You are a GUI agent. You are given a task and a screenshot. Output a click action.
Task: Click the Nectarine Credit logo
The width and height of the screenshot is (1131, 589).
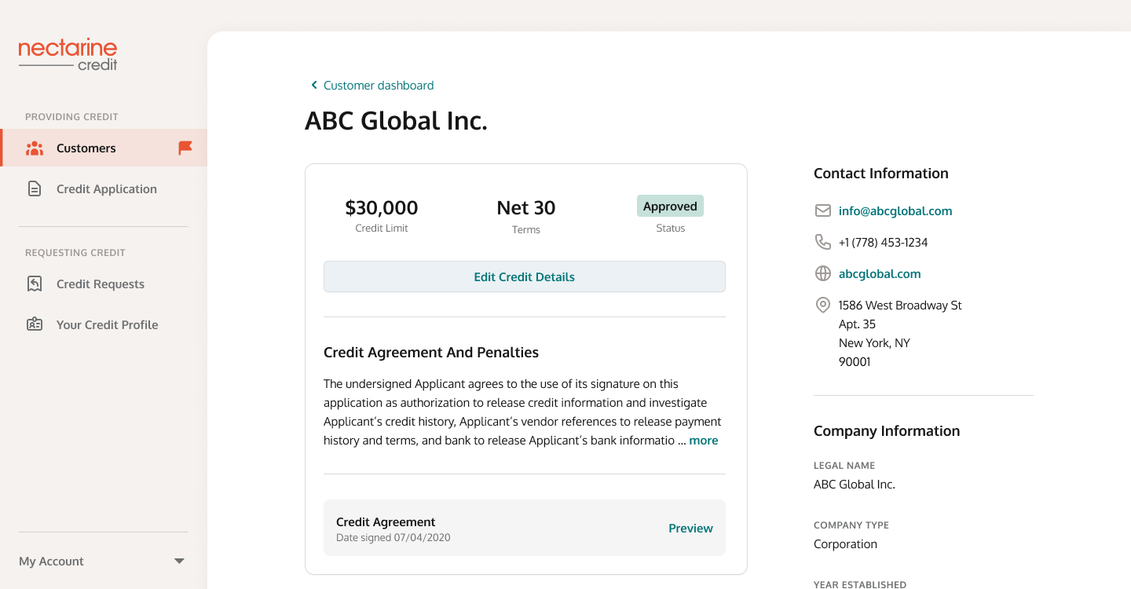click(x=68, y=55)
